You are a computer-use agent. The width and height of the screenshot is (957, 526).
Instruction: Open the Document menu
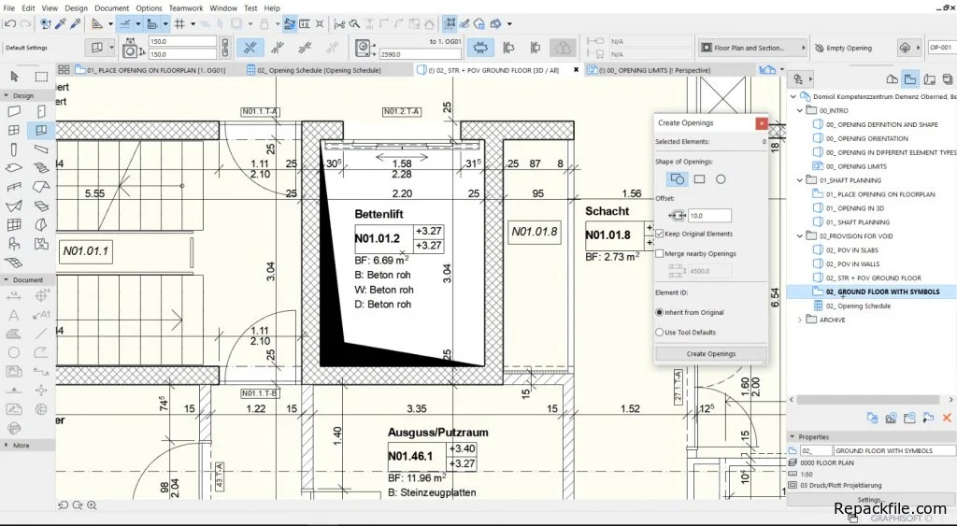coord(112,7)
